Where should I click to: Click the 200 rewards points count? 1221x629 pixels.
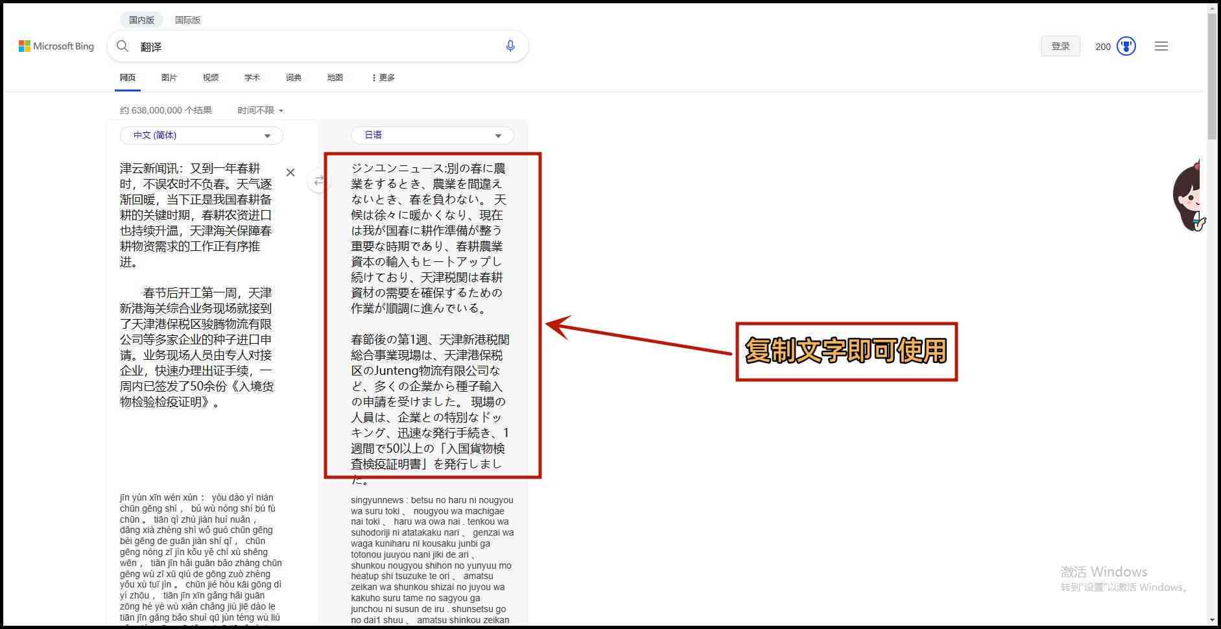[x=1103, y=47]
